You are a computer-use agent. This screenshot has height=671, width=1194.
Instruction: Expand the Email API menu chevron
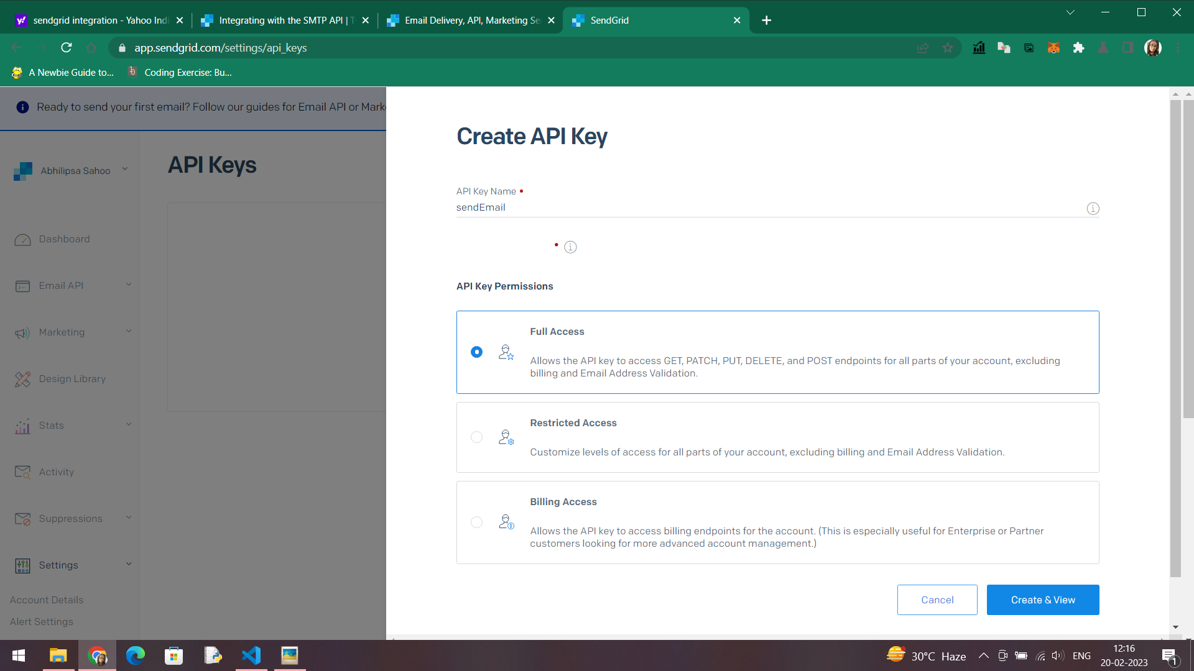point(129,285)
